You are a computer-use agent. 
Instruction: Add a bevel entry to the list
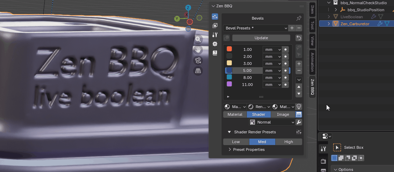pos(299,64)
